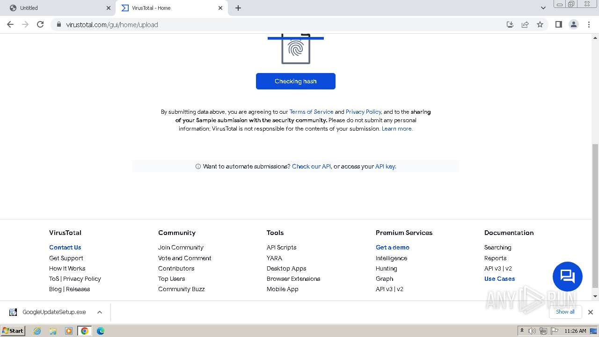Viewport: 599px width, 337px height.
Task: Open the Blog footer link
Action: [x=55, y=289]
